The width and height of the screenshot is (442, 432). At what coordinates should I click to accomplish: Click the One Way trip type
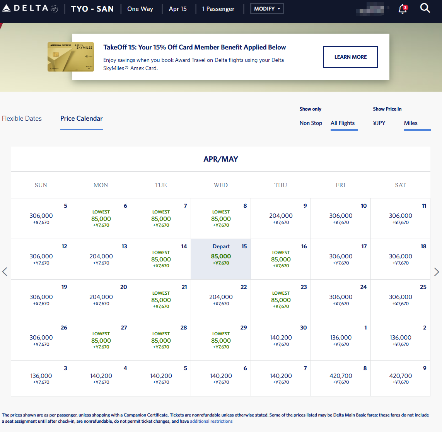(x=140, y=9)
